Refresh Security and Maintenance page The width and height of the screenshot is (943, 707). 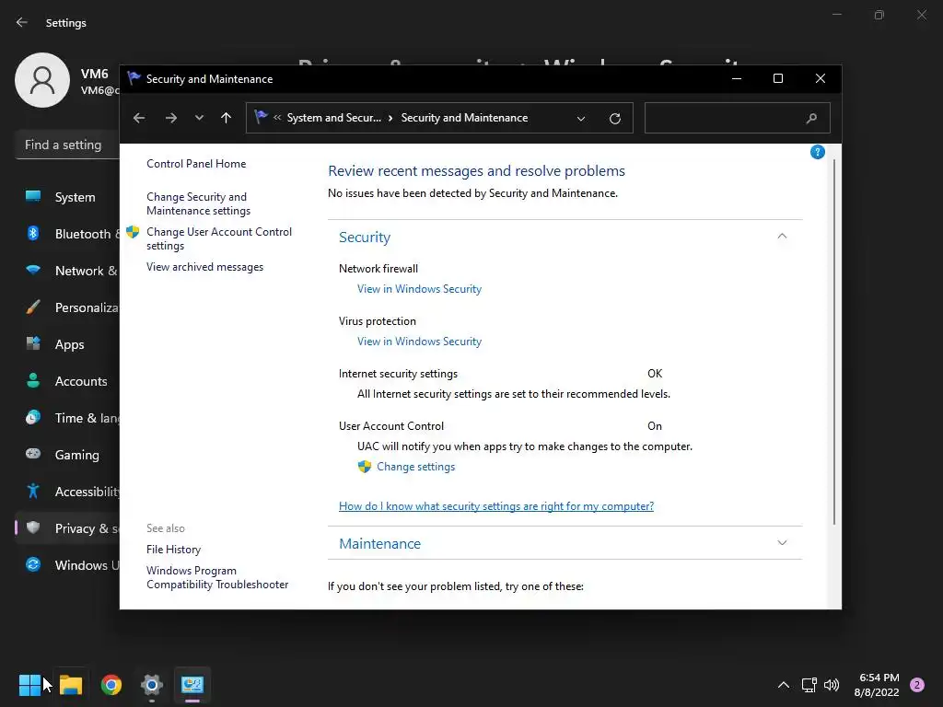(614, 119)
